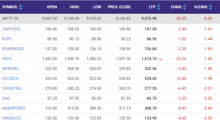Click the red down indicator beside HDFC LTP
This screenshot has height=123, width=220.
click(160, 59)
